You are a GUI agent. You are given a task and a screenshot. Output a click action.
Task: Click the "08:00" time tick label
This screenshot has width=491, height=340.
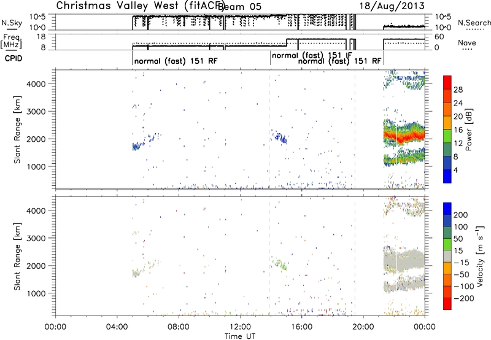pyautogui.click(x=179, y=327)
